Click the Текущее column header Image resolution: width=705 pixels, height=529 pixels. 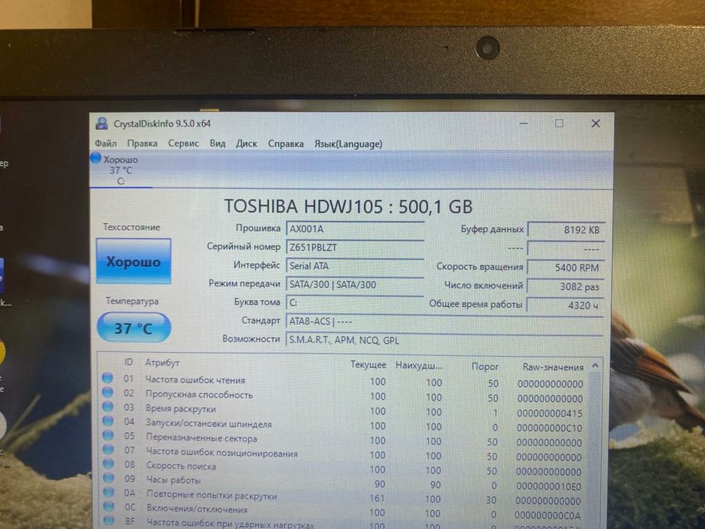(368, 365)
